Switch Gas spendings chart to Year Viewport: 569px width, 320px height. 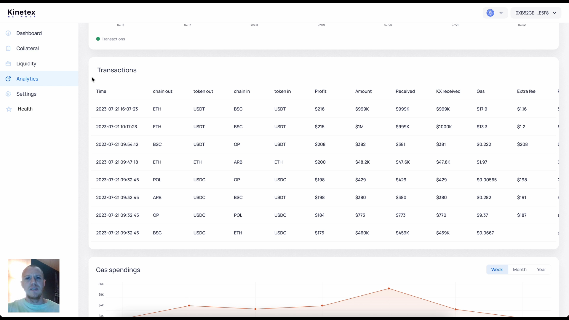541,270
